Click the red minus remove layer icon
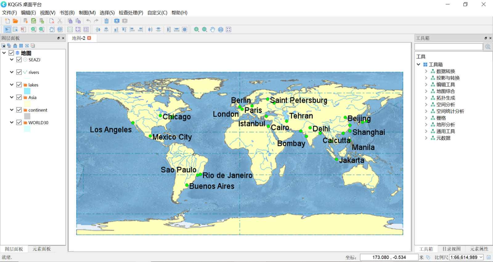The height and width of the screenshot is (262, 493). click(33, 46)
